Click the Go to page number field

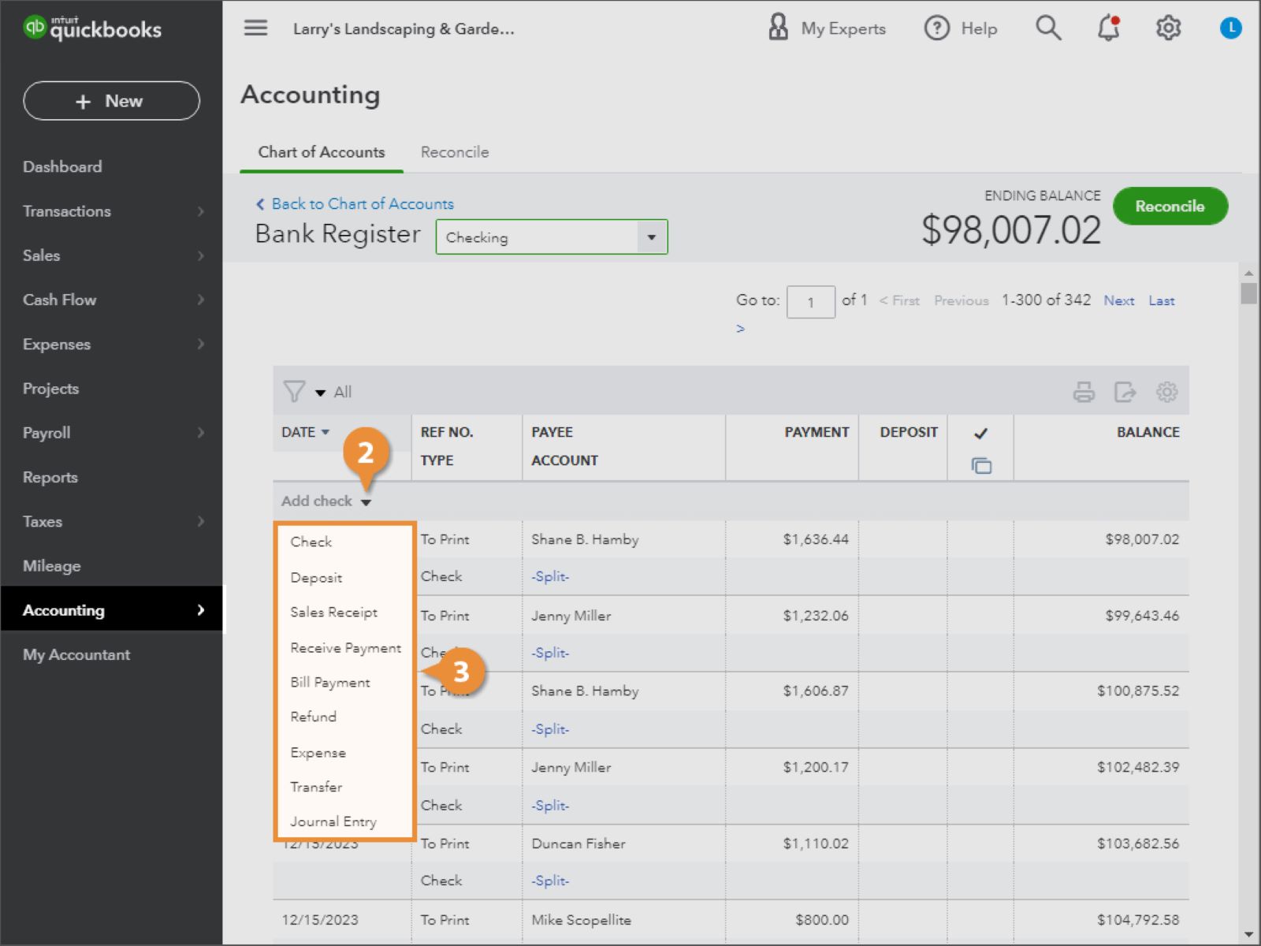pyautogui.click(x=811, y=301)
